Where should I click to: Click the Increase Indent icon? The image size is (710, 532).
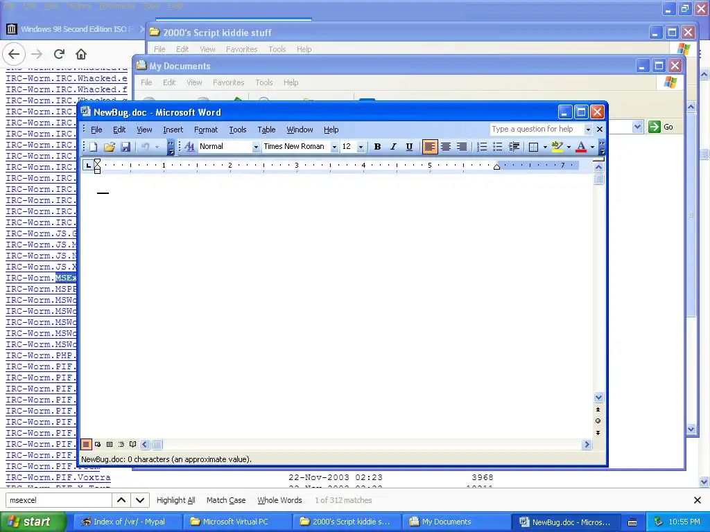[x=514, y=147]
